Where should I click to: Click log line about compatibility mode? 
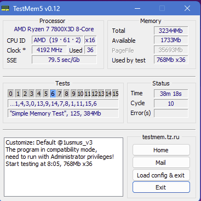[x=51, y=150]
